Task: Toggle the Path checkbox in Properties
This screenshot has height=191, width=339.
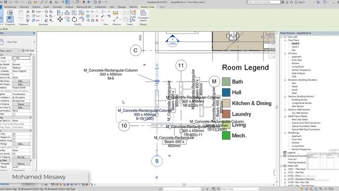Action: click(14, 114)
